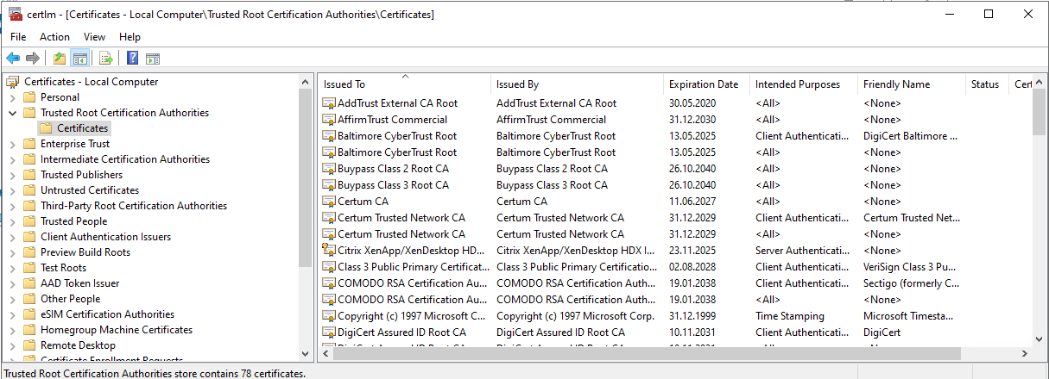1049x379 pixels.
Task: Click Citrix XenApp/XenDesktop certificate key icon
Action: coord(329,251)
